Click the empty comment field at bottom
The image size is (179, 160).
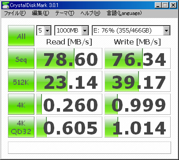(x=89, y=148)
